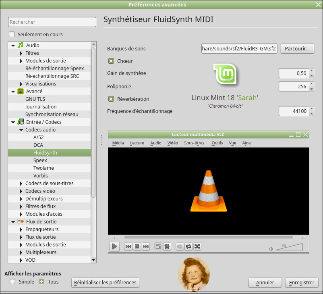The image size is (323, 294).
Task: Open extended settings equalizer icon in VLC
Action: click(x=167, y=246)
